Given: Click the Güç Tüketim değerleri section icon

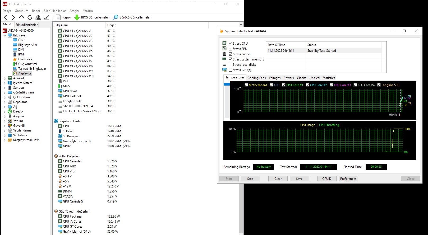Looking at the screenshot, I should pyautogui.click(x=56, y=211).
